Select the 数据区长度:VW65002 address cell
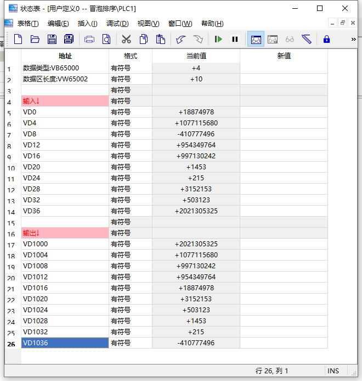 (65, 79)
